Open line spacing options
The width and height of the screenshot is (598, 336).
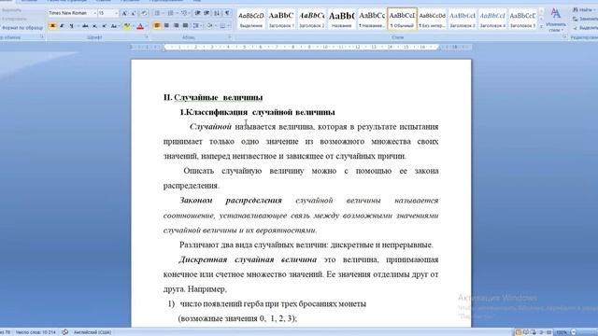196,25
